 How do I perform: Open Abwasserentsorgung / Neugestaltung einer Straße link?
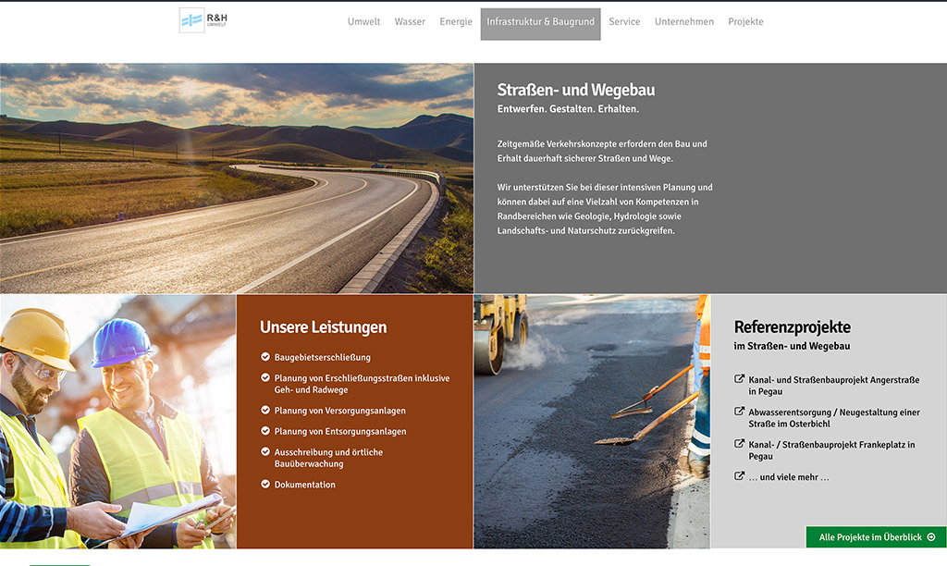(834, 418)
